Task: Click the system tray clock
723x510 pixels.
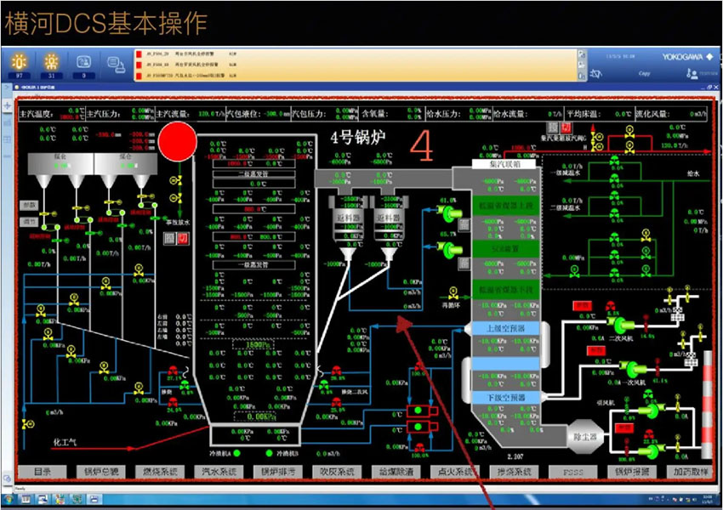Action: [706, 500]
